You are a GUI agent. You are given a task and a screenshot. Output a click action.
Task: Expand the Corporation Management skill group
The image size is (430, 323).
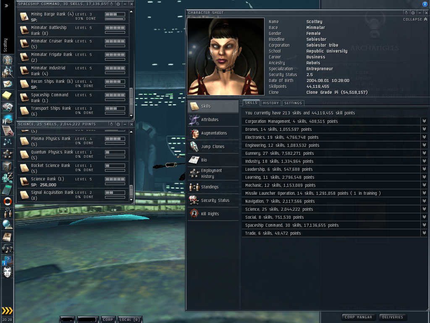pyautogui.click(x=424, y=121)
